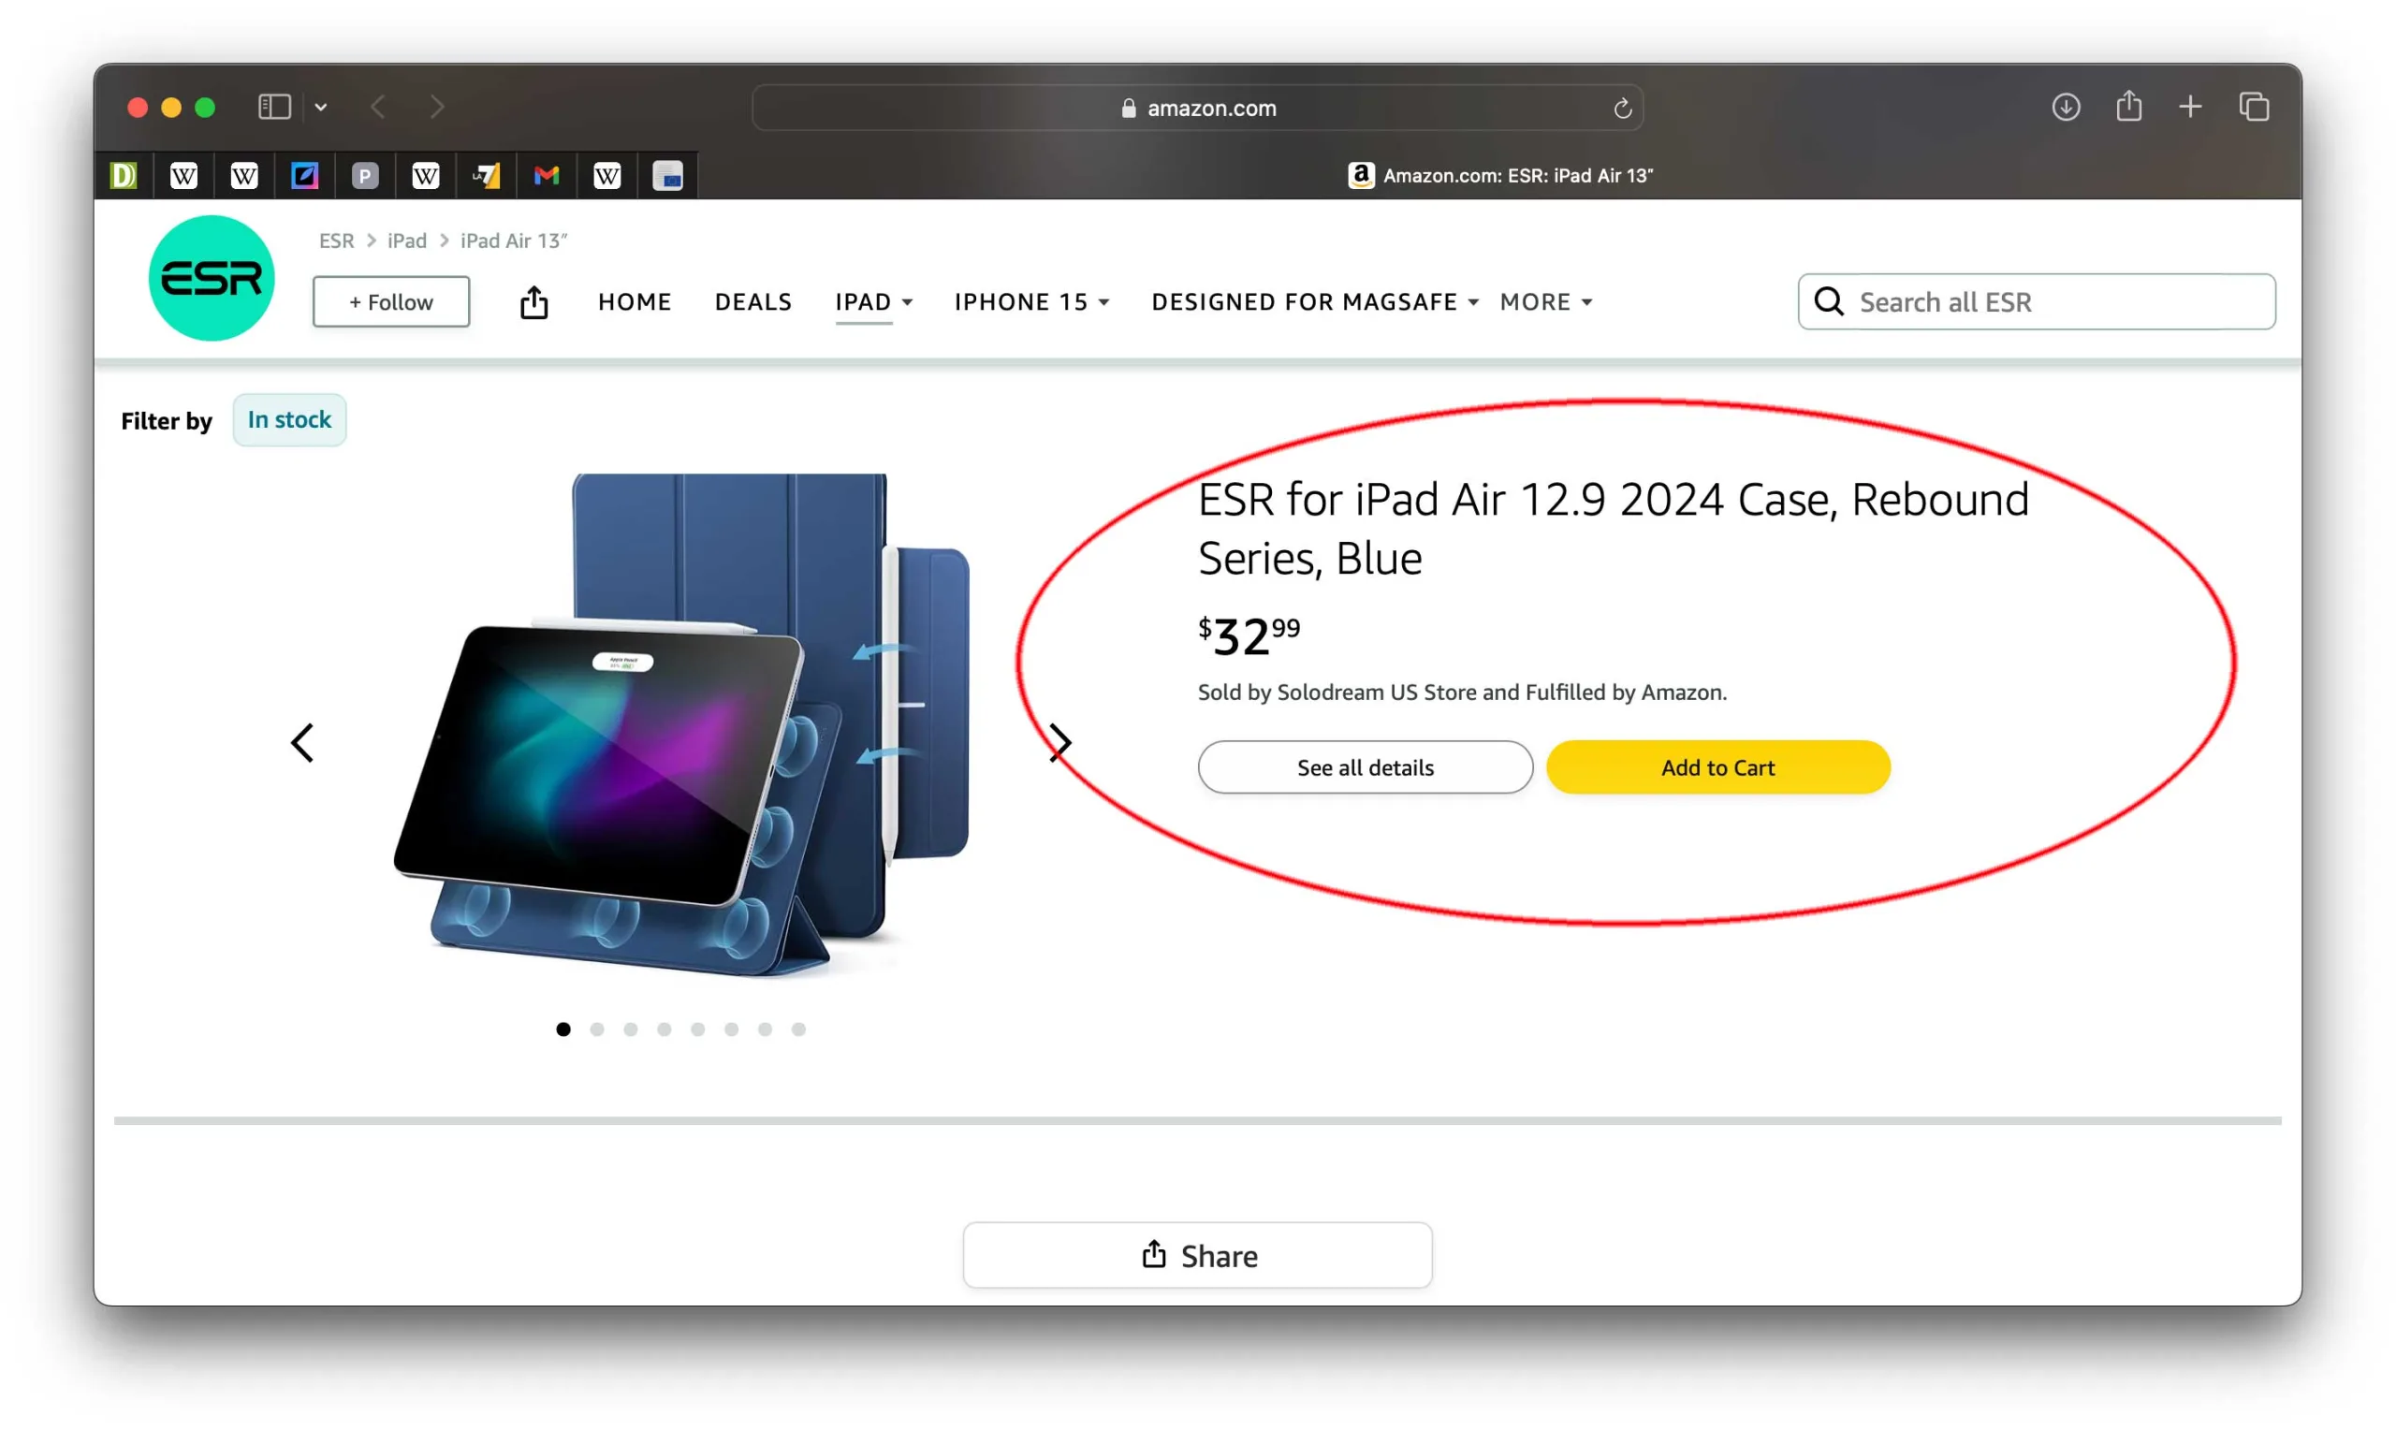Screen dimensions: 2396x1430
Task: Toggle the Safari sidebar icon
Action: tap(274, 107)
